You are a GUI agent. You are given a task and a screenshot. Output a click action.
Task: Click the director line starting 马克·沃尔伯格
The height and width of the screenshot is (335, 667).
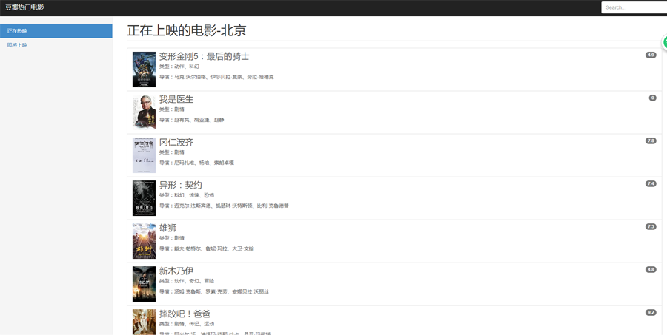(216, 77)
